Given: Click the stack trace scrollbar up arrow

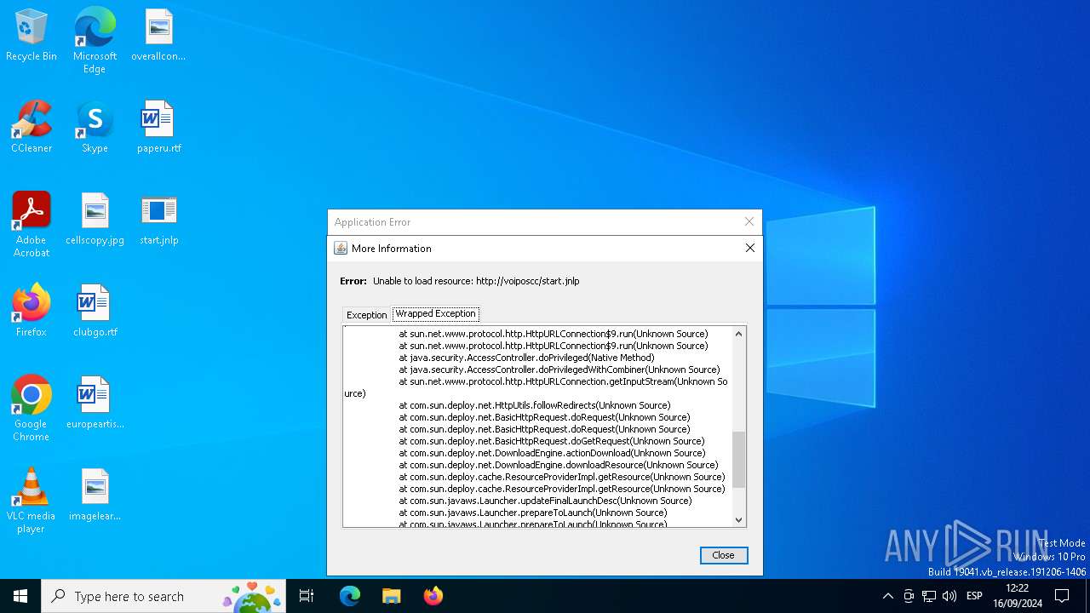Looking at the screenshot, I should click(738, 334).
